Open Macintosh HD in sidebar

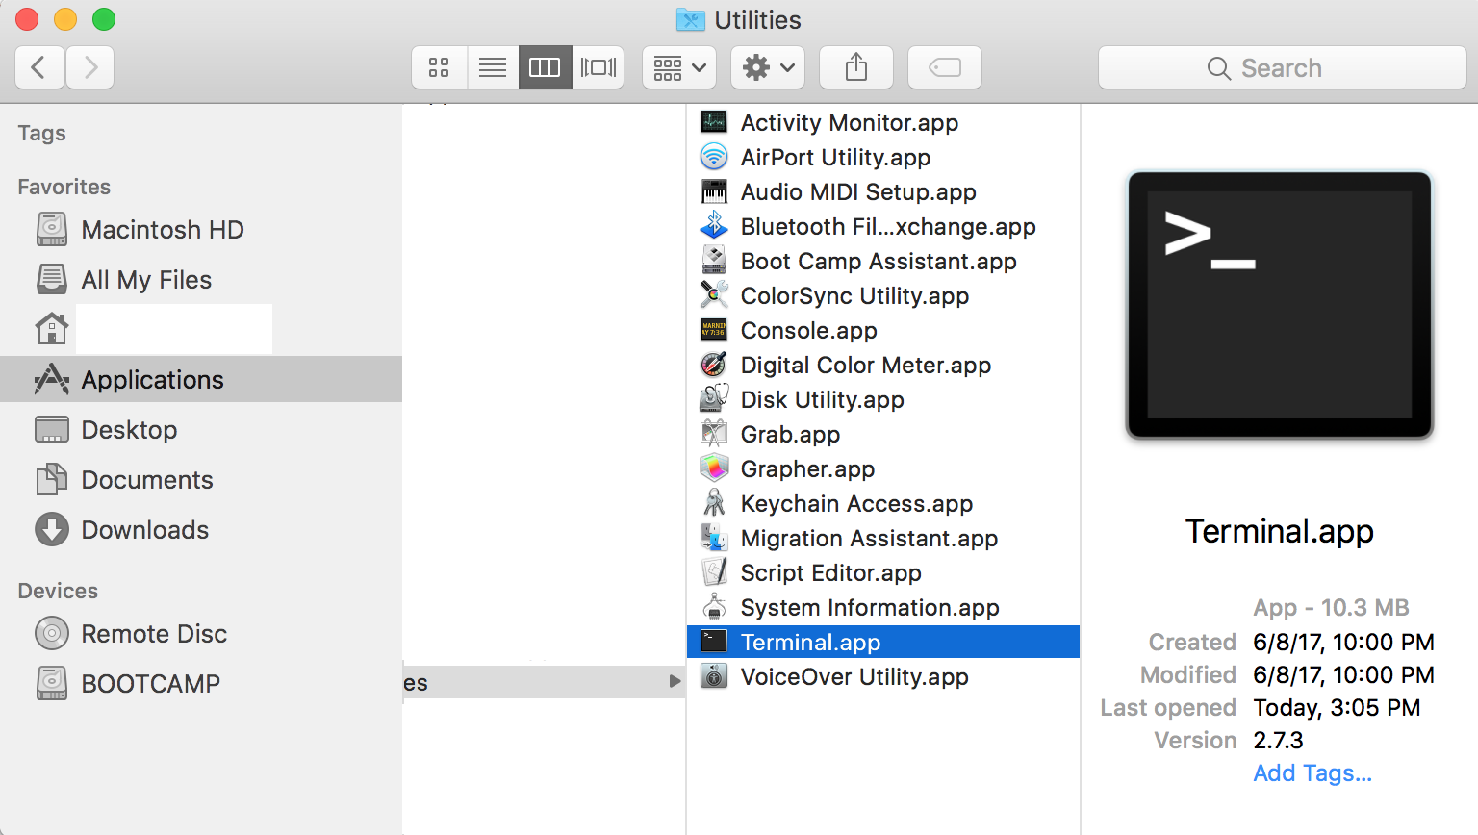click(201, 230)
